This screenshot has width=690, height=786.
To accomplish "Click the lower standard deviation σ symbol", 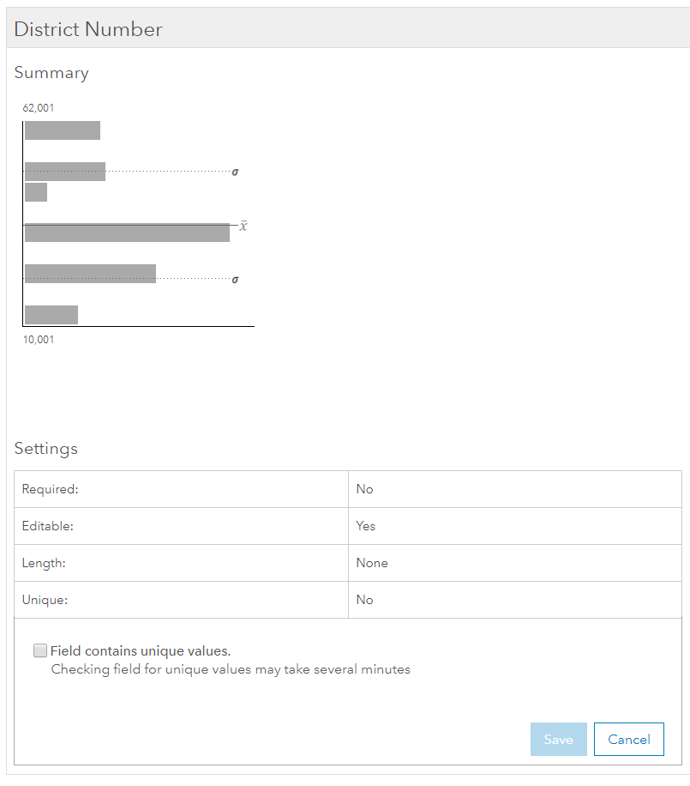I will 236,280.
